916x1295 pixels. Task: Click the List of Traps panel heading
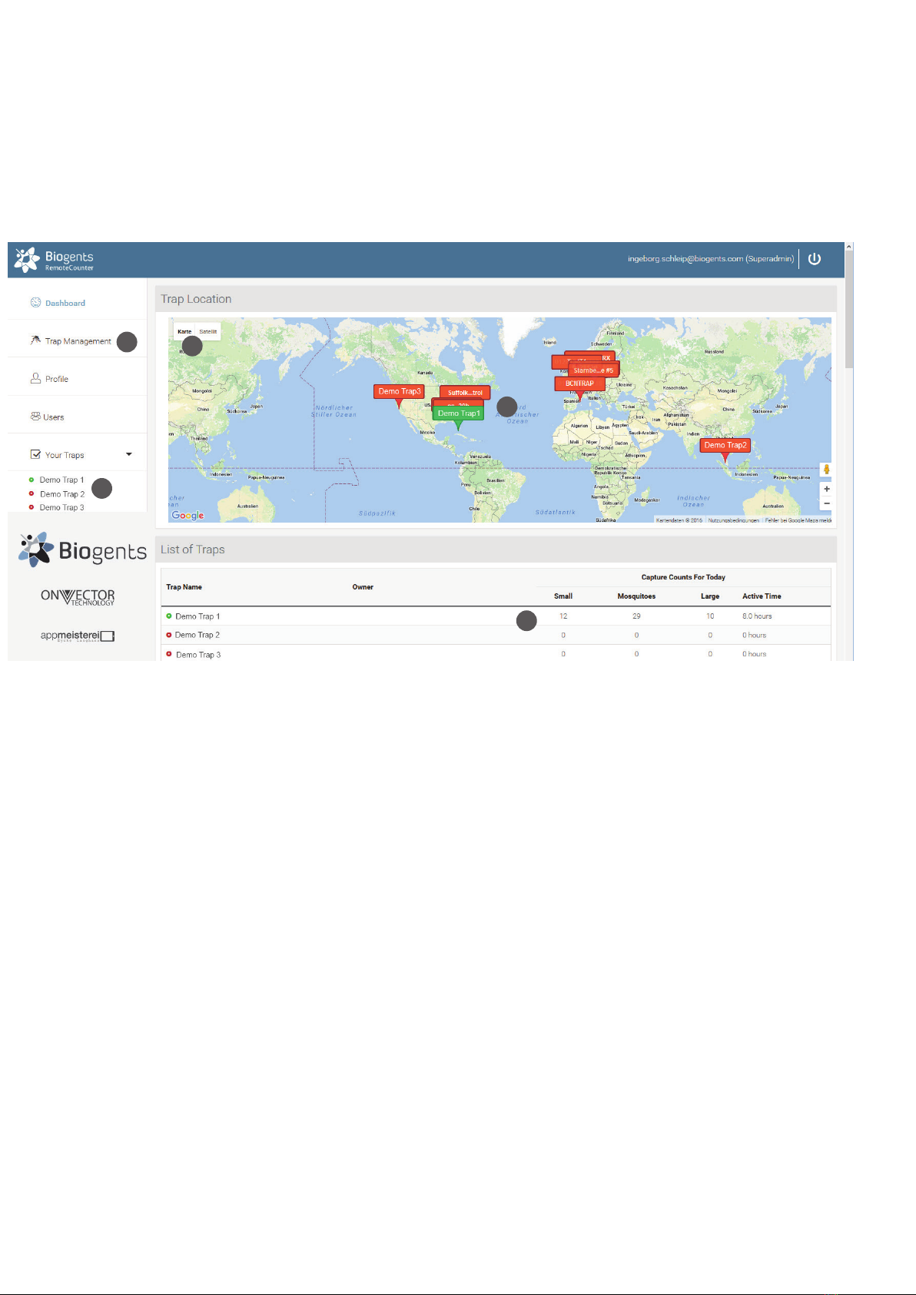pos(193,550)
